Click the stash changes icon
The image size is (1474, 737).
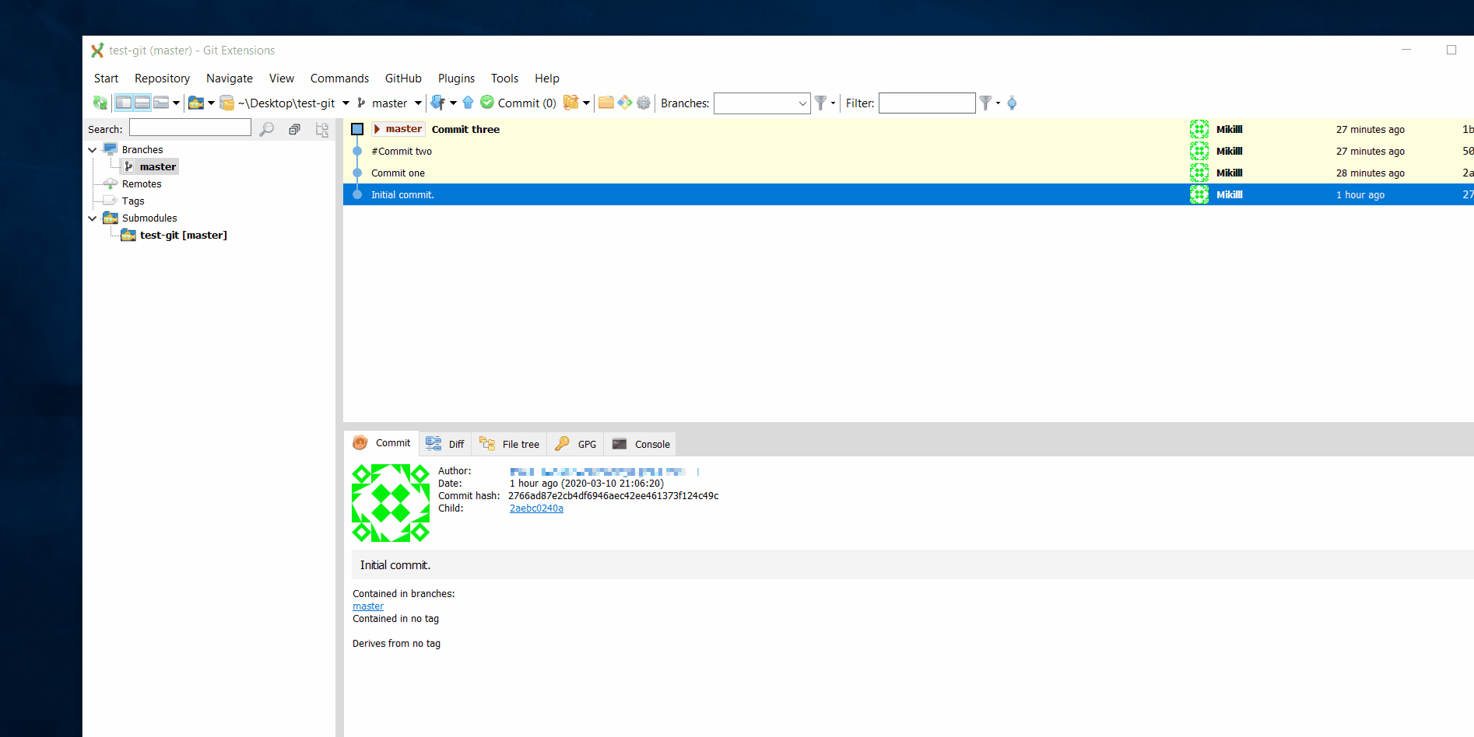pos(570,103)
